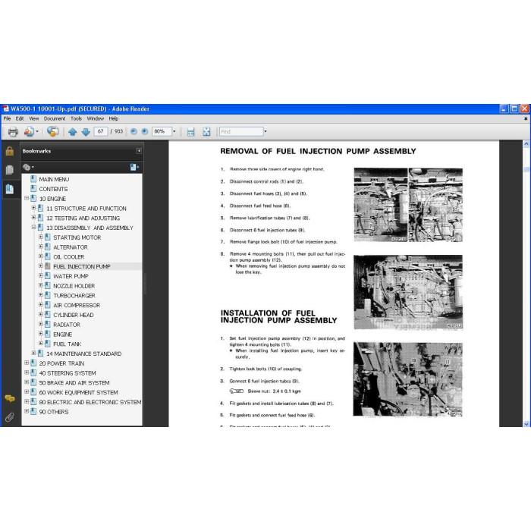Select the ALTERNATOR bookmark
Image resolution: width=531 pixels, height=531 pixels.
[x=70, y=247]
